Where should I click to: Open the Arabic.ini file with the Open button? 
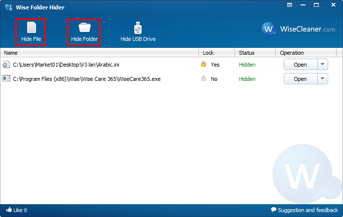point(301,65)
